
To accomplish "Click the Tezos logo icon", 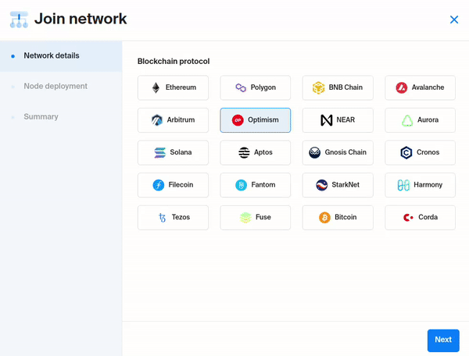I will (162, 217).
